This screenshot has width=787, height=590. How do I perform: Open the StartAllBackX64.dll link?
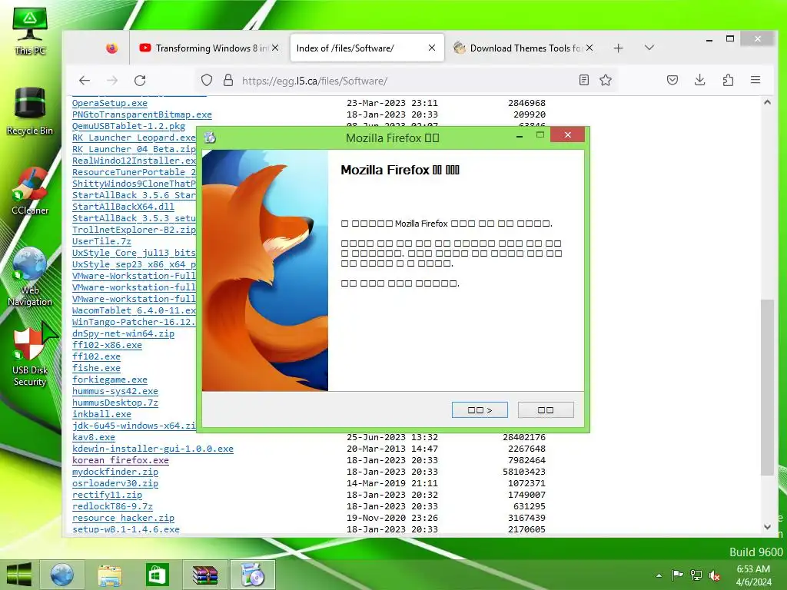(x=123, y=207)
